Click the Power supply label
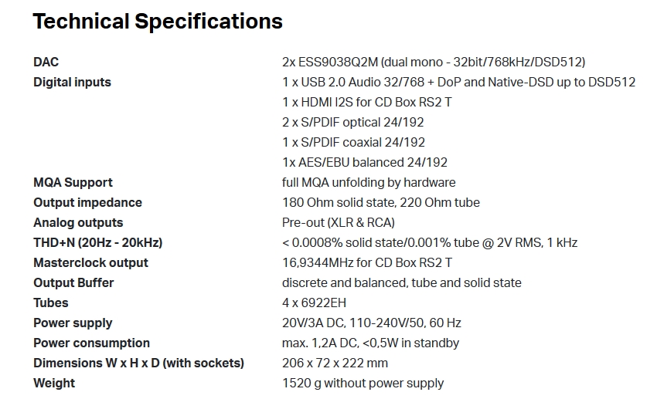This screenshot has height=409, width=657. (73, 323)
